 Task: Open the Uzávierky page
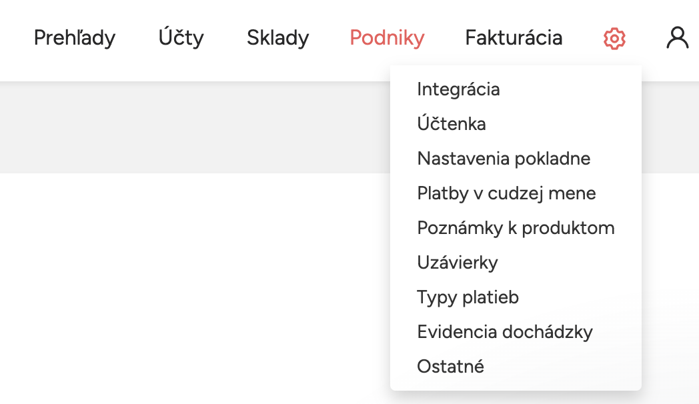pyautogui.click(x=457, y=262)
